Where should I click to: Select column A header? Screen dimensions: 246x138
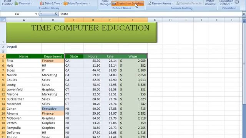click(24, 20)
